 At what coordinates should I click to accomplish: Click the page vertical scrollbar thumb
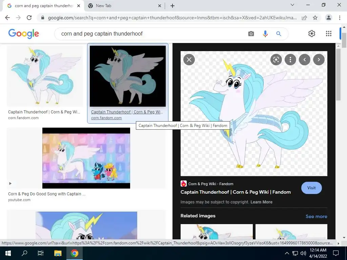pos(344,40)
